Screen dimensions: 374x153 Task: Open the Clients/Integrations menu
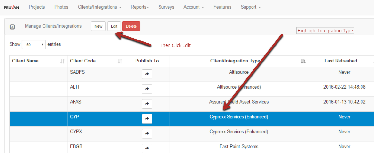coord(99,7)
